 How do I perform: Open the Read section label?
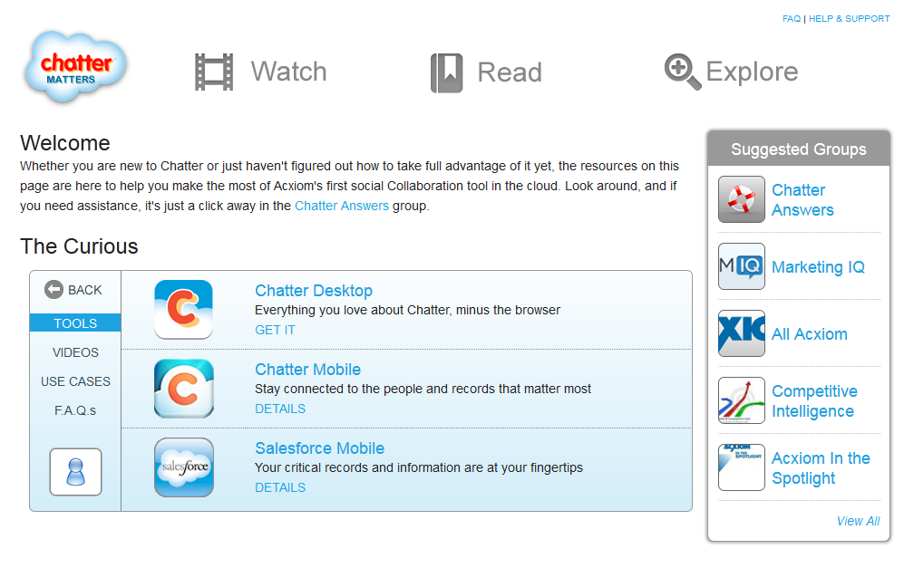[510, 72]
